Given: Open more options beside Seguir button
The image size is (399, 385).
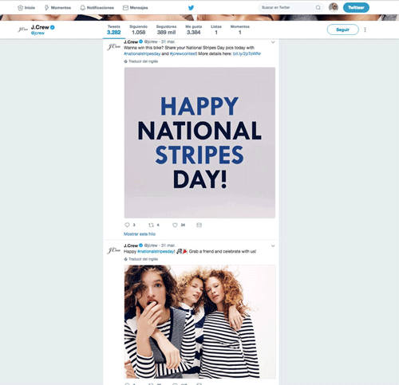Looking at the screenshot, I should (365, 29).
